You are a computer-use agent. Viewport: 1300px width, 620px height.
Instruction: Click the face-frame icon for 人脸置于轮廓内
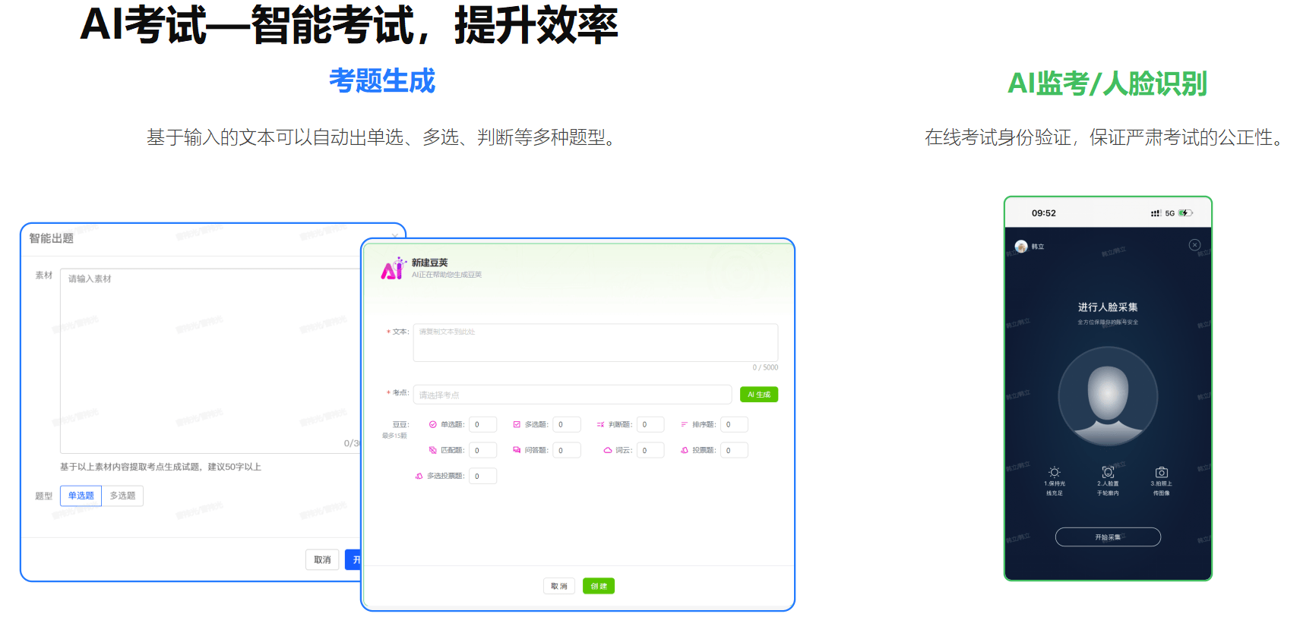click(x=1108, y=472)
